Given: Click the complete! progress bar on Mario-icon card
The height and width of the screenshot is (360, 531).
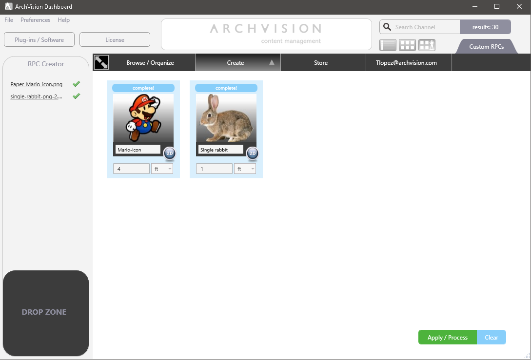Looking at the screenshot, I should tap(143, 87).
